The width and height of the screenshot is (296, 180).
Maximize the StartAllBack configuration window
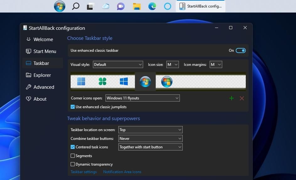click(231, 28)
